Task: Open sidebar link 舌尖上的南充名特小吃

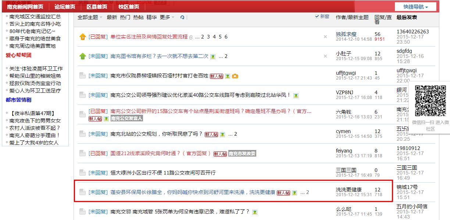Action: [35, 24]
